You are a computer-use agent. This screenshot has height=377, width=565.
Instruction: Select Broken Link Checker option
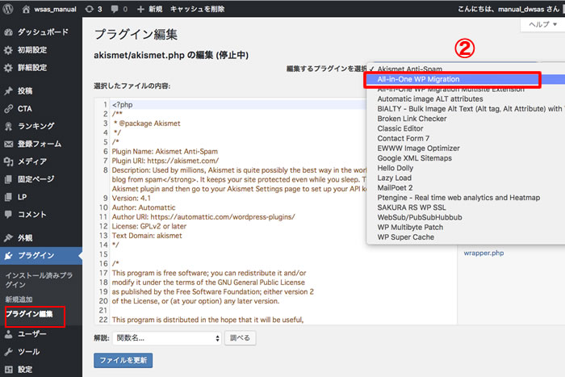click(x=466, y=119)
